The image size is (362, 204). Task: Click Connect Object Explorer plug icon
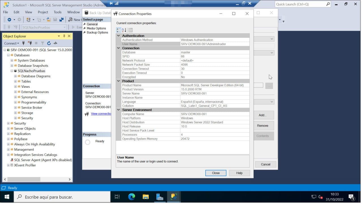pos(23,43)
